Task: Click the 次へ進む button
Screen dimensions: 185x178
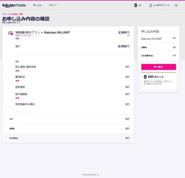Action: [159, 67]
